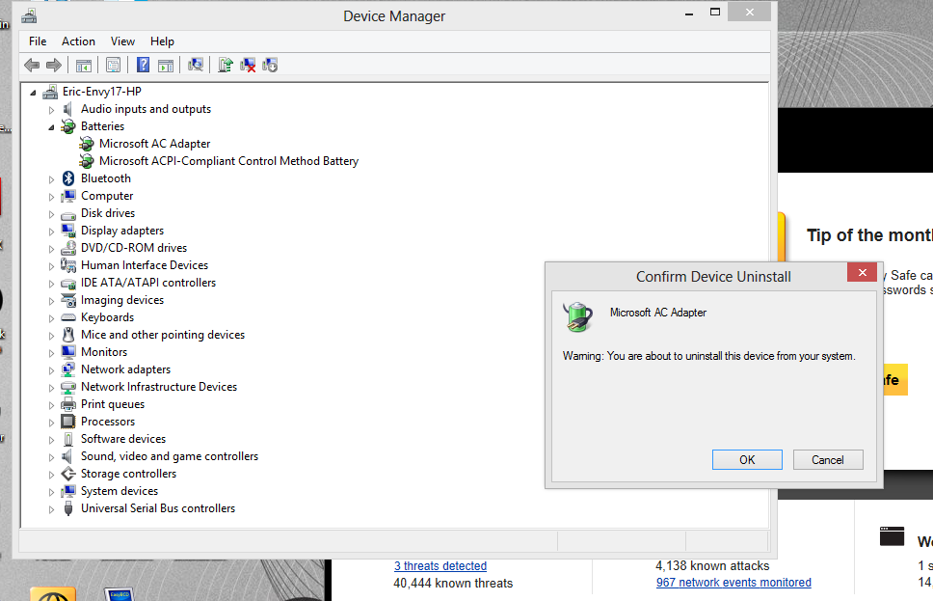Select the Network adapters label
Image resolution: width=933 pixels, height=601 pixels.
click(125, 369)
